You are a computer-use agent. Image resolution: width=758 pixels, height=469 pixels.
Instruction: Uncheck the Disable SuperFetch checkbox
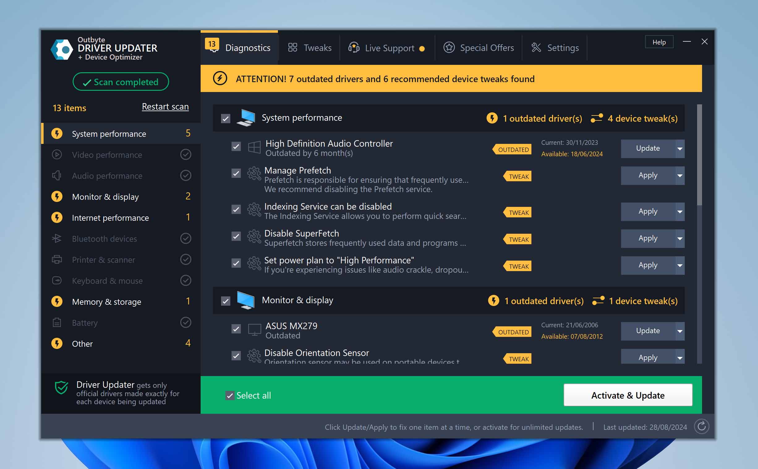pos(236,237)
